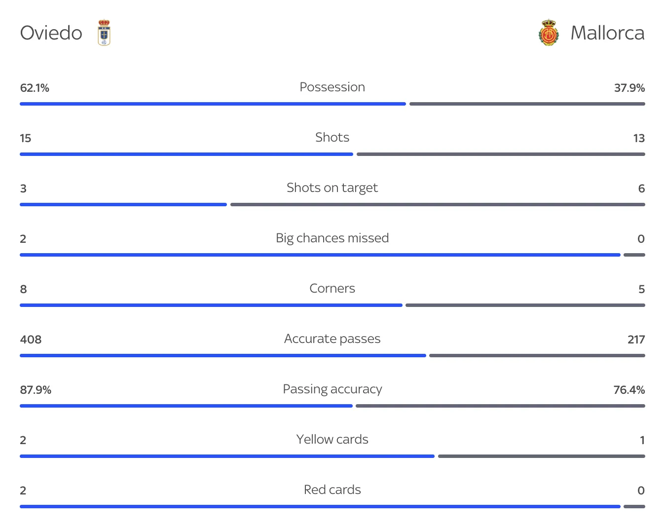Click Mallorca's 76.4% passing accuracy value
664x530 pixels.
[x=629, y=390]
